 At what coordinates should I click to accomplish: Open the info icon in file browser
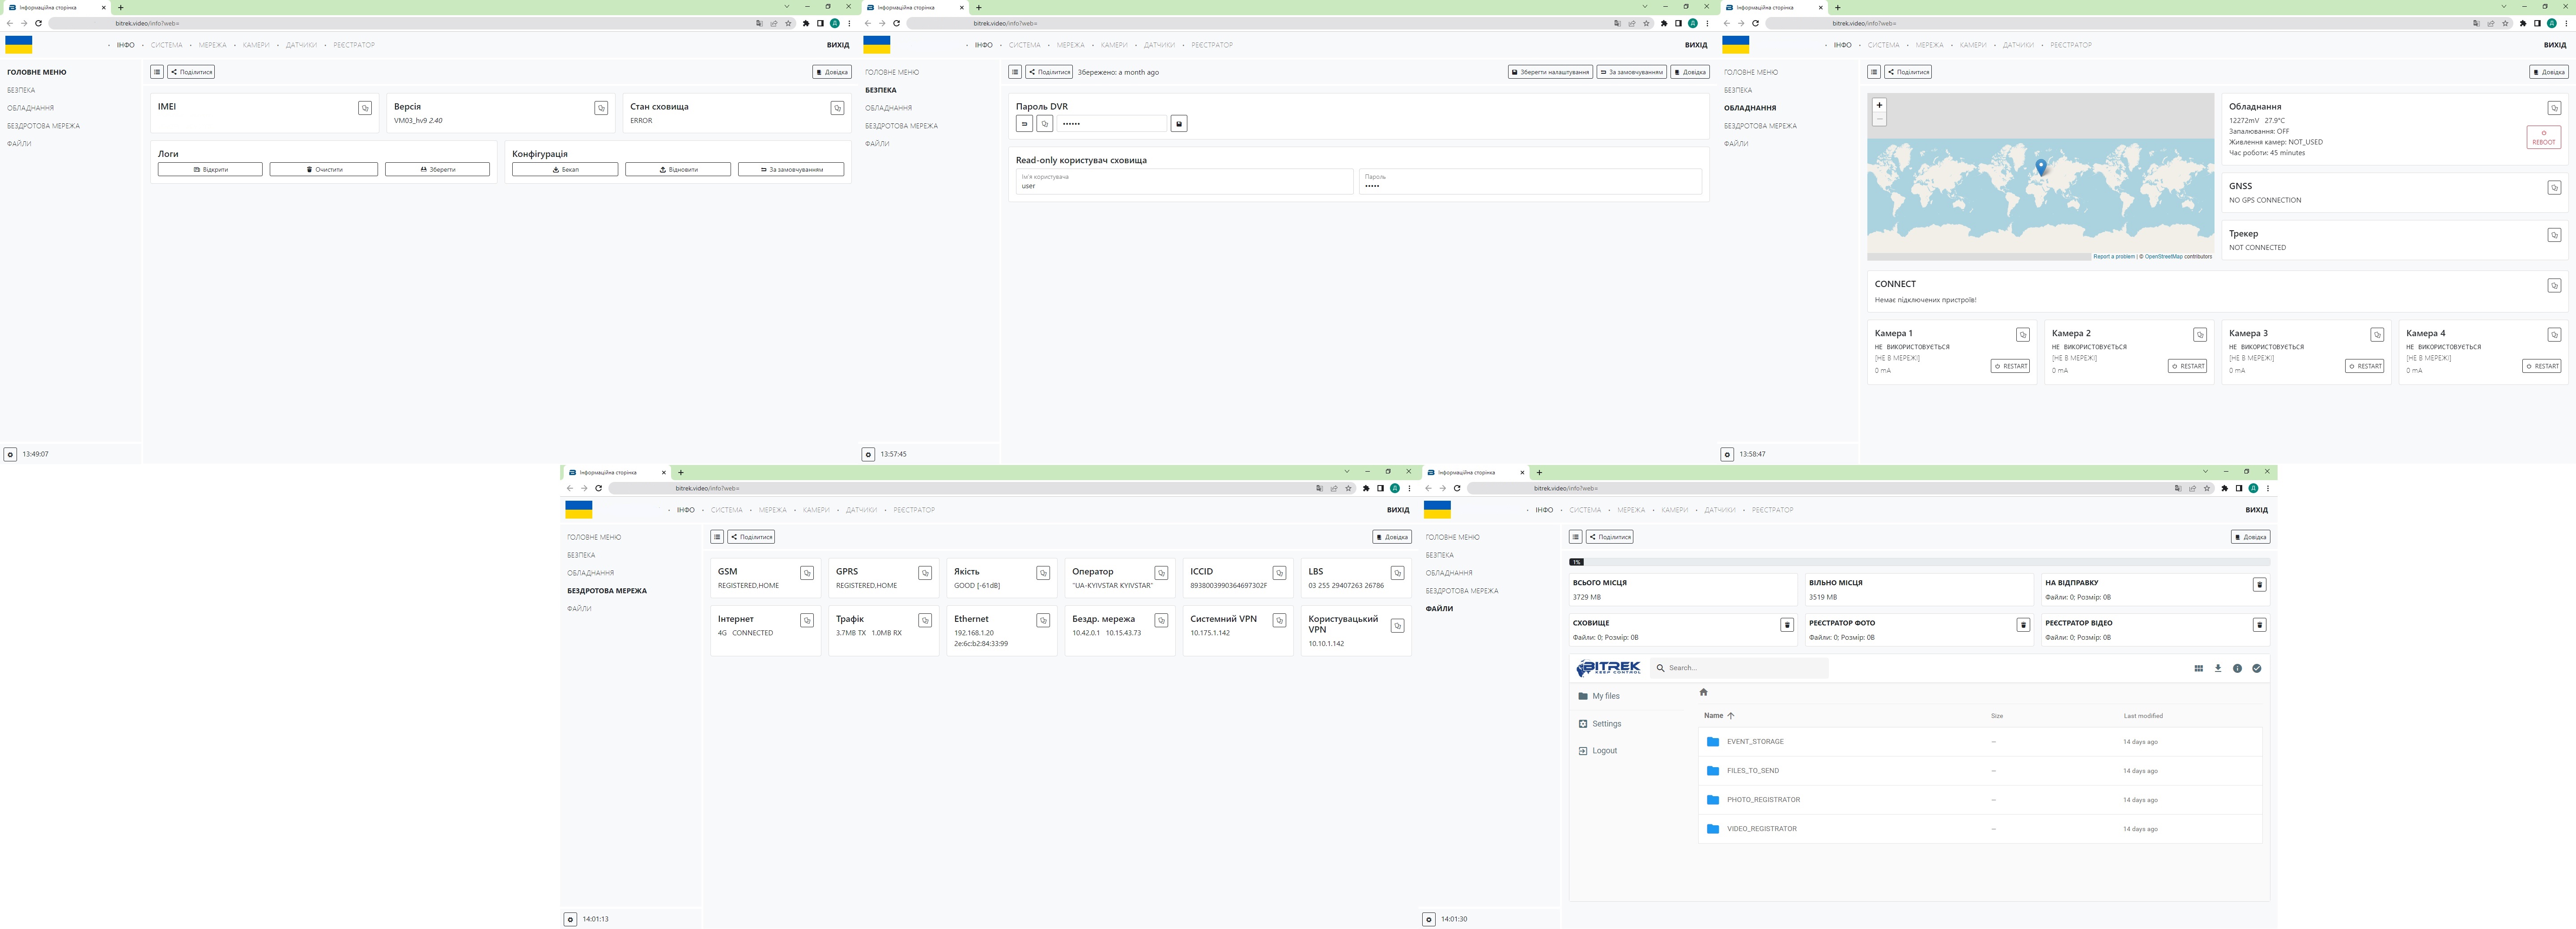pyautogui.click(x=2237, y=668)
